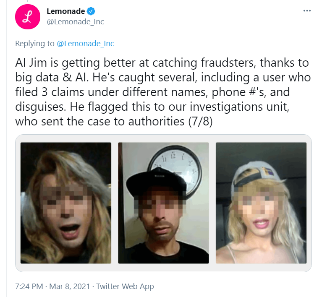Screen dimensions: 322x297
Task: Open the third photo with backwards cap
Action: (261, 203)
